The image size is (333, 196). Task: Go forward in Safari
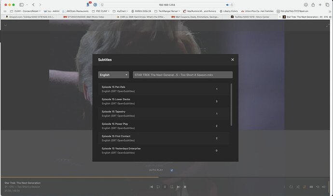click(40, 5)
